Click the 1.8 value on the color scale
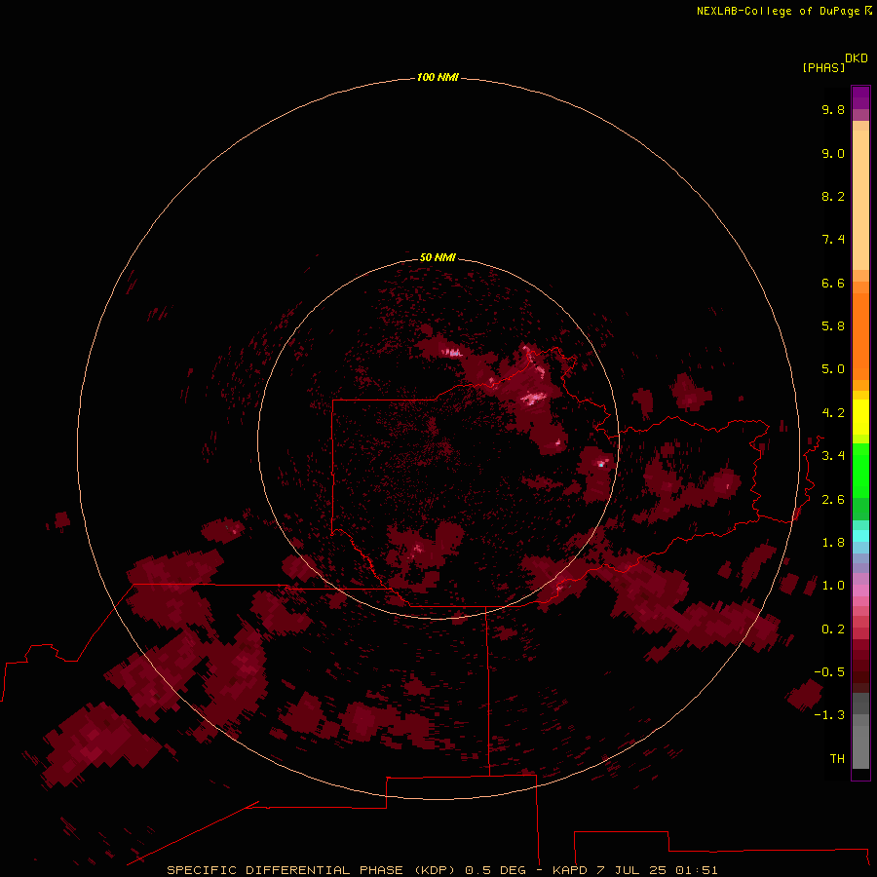Image resolution: width=877 pixels, height=877 pixels. pos(833,543)
